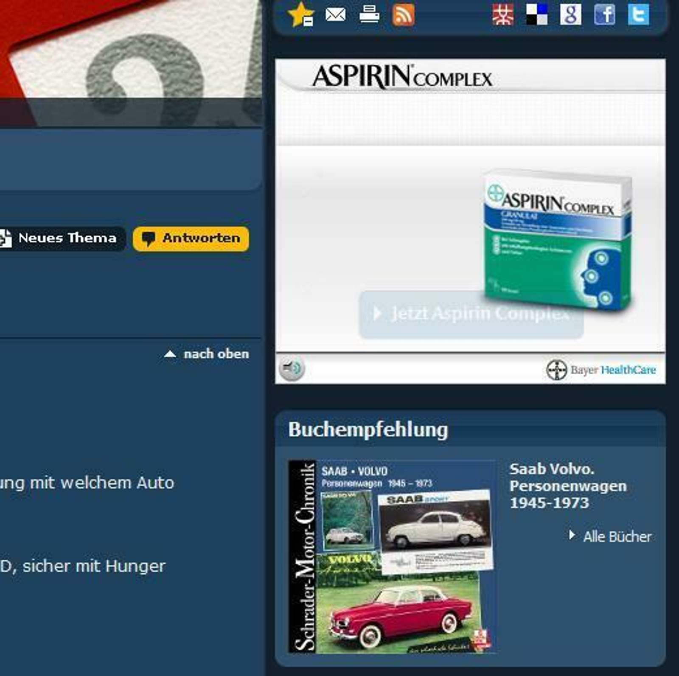Click text 'mit welchem Auto'
Screen dimensions: 679x676
pyautogui.click(x=102, y=483)
